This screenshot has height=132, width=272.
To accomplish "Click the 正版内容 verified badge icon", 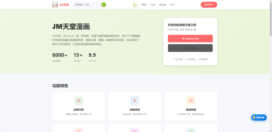I will [x=79, y=100].
